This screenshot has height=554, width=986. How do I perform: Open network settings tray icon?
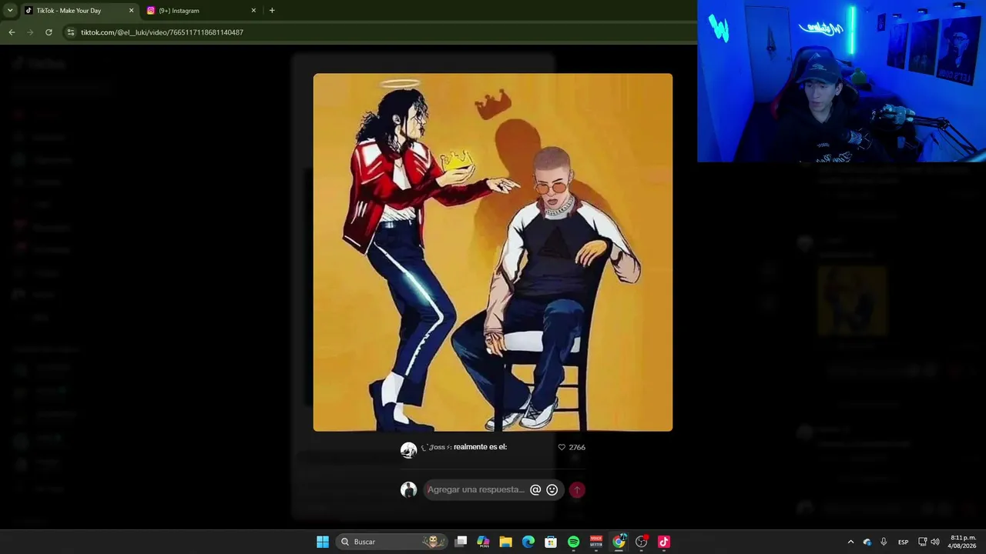923,542
